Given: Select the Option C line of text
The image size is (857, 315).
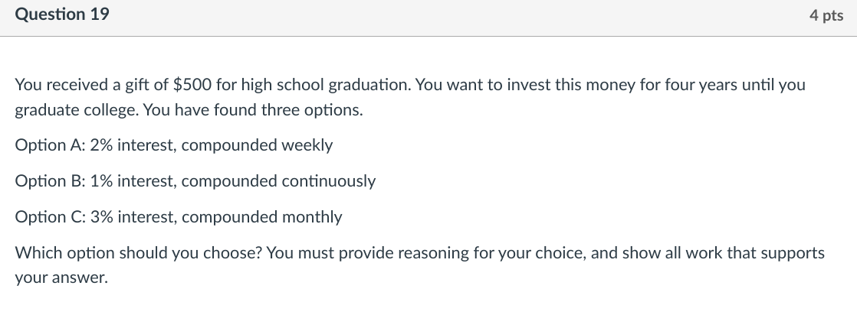Looking at the screenshot, I should pyautogui.click(x=179, y=217).
